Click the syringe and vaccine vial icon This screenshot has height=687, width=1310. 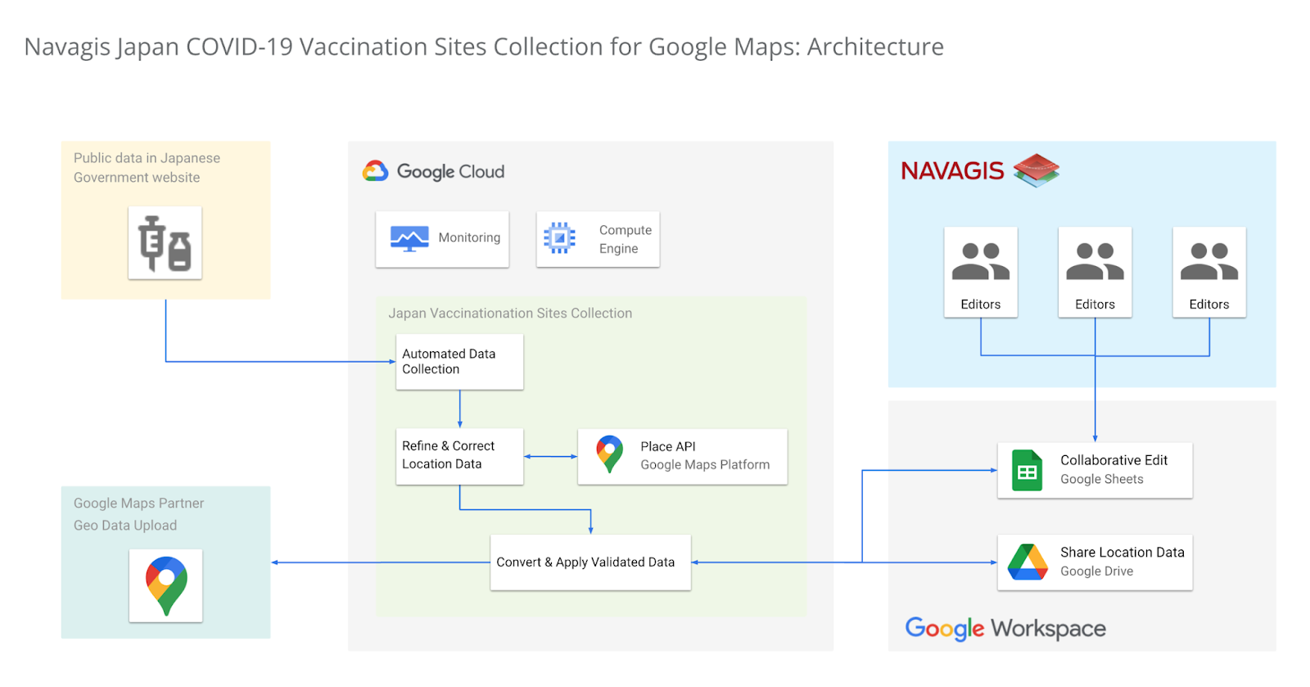pos(165,243)
